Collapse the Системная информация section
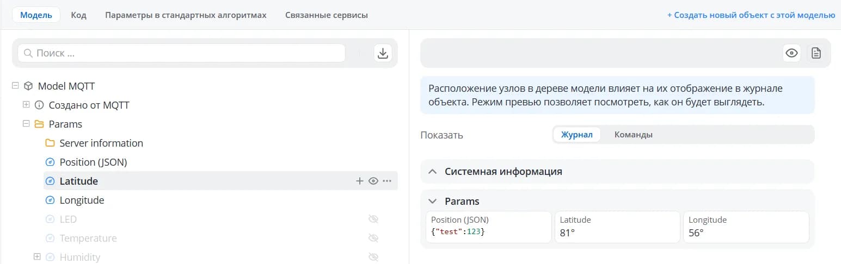 (x=433, y=171)
